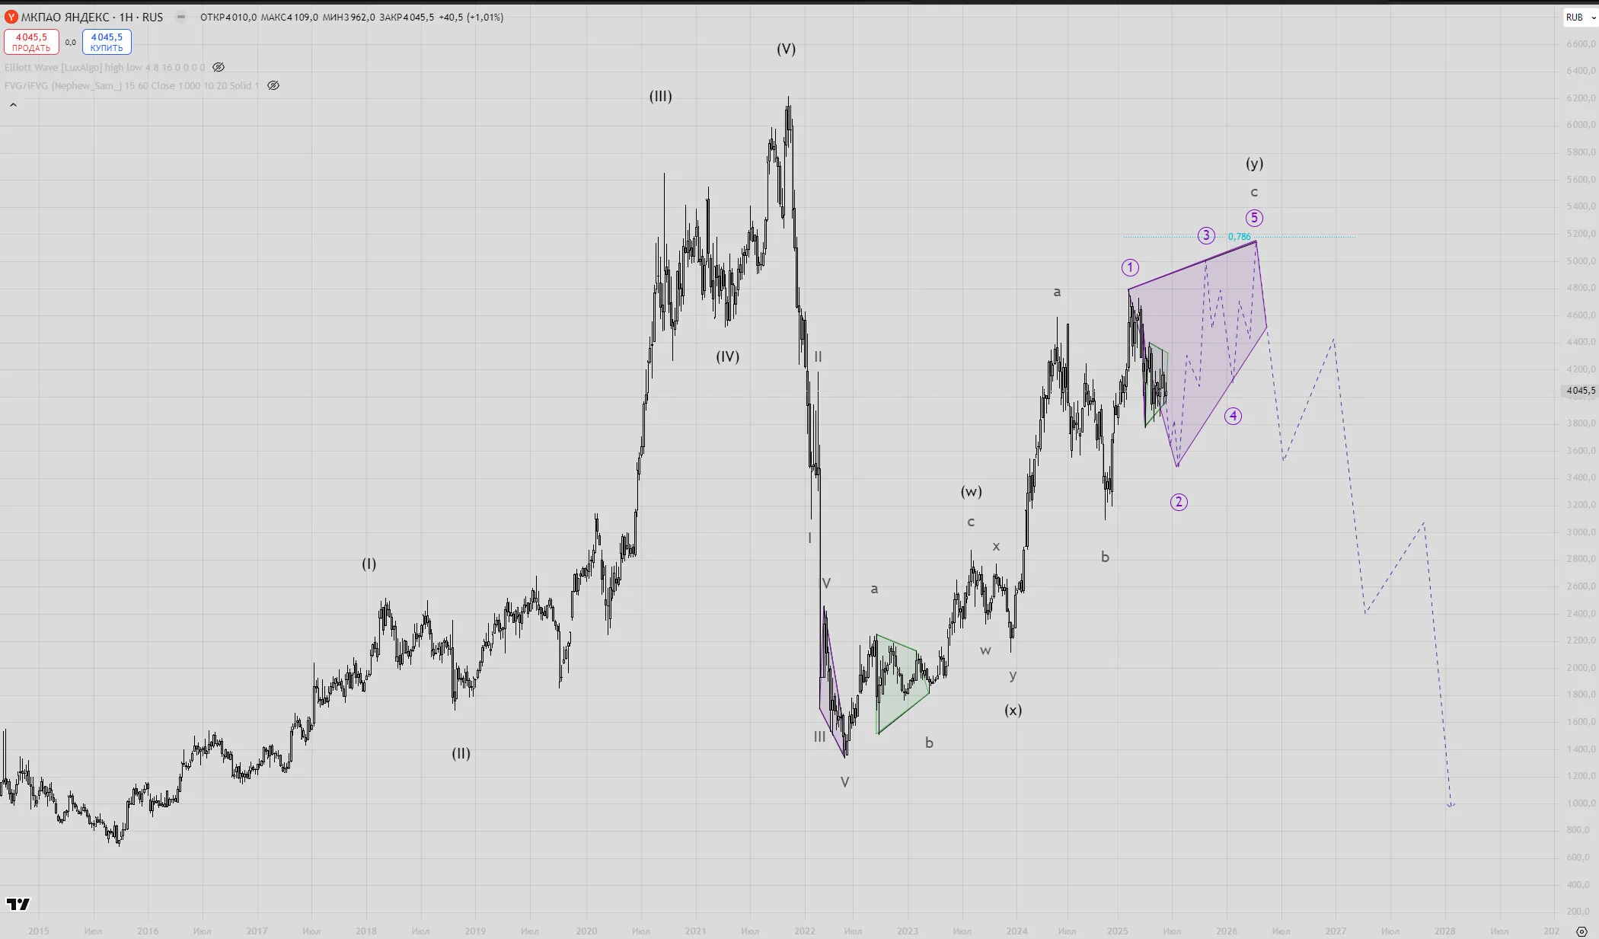Click the +40,5 (+1,01%) change value

pos(471,17)
